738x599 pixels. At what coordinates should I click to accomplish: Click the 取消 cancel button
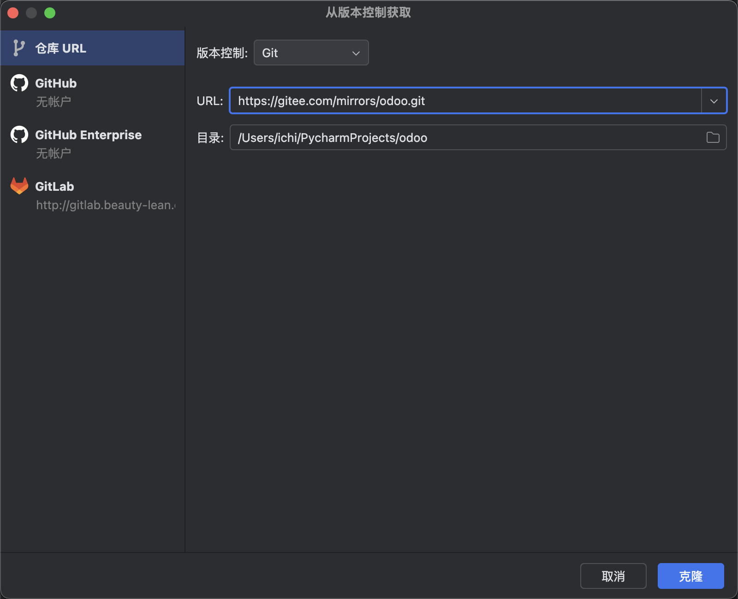(613, 576)
